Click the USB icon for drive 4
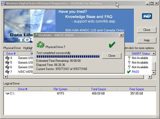 click(x=7, y=58)
